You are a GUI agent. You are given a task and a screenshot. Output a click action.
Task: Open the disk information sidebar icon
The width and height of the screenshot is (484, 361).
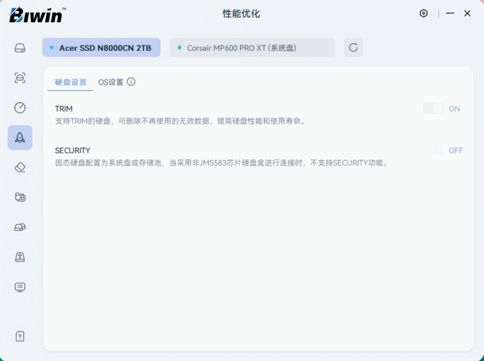tap(20, 48)
